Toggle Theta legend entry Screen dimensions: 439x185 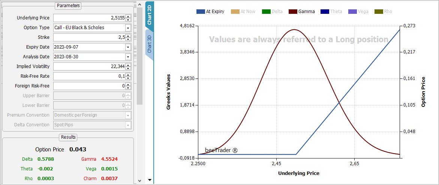pos(332,12)
